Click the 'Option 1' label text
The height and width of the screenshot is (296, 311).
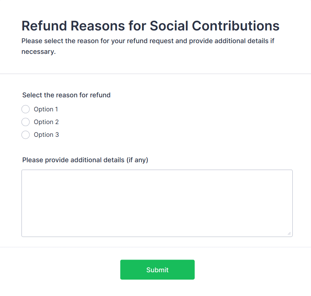pos(46,109)
